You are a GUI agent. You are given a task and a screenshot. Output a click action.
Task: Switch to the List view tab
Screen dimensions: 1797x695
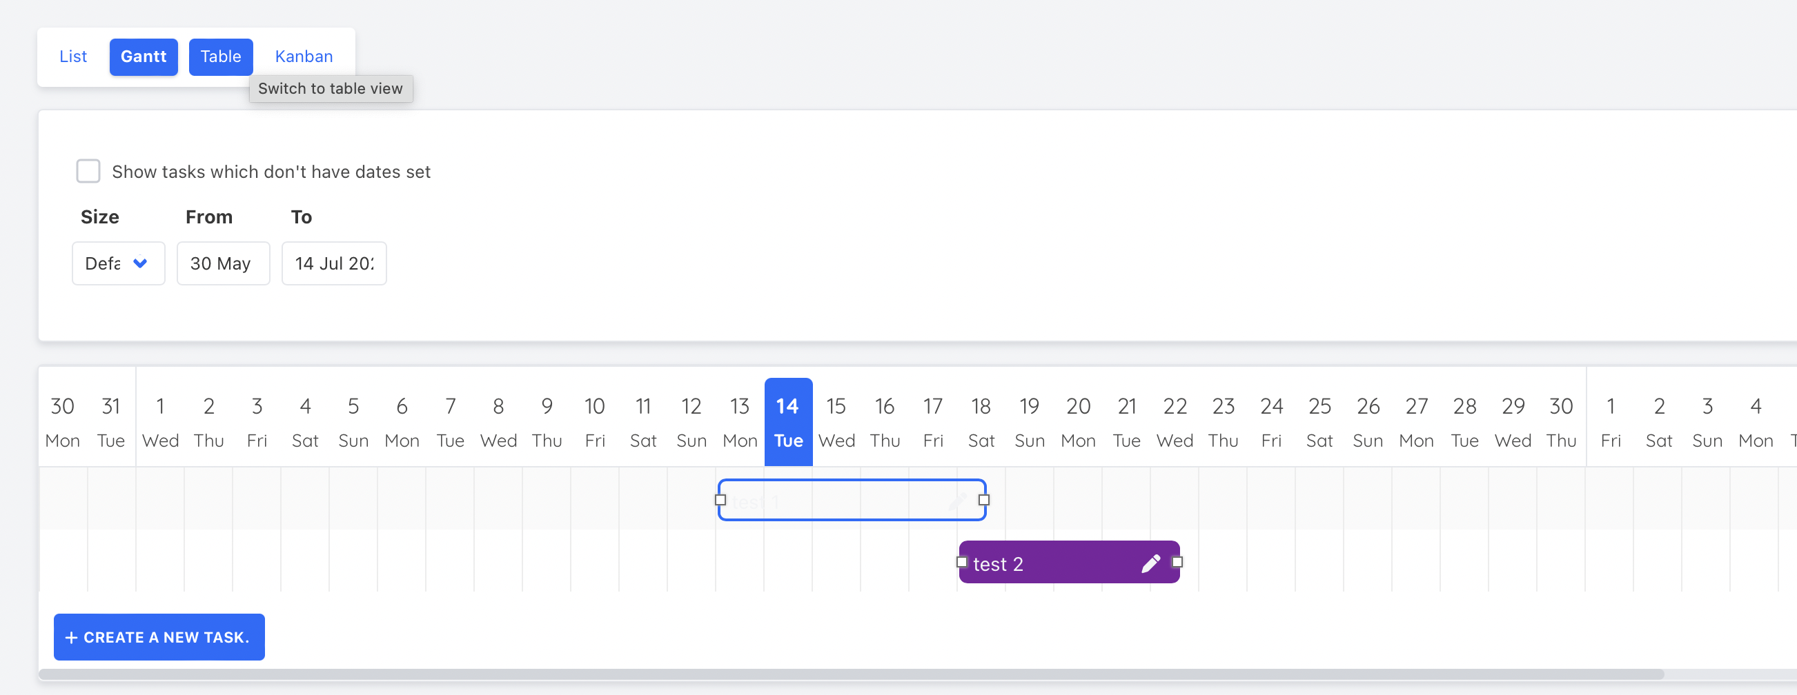point(72,57)
